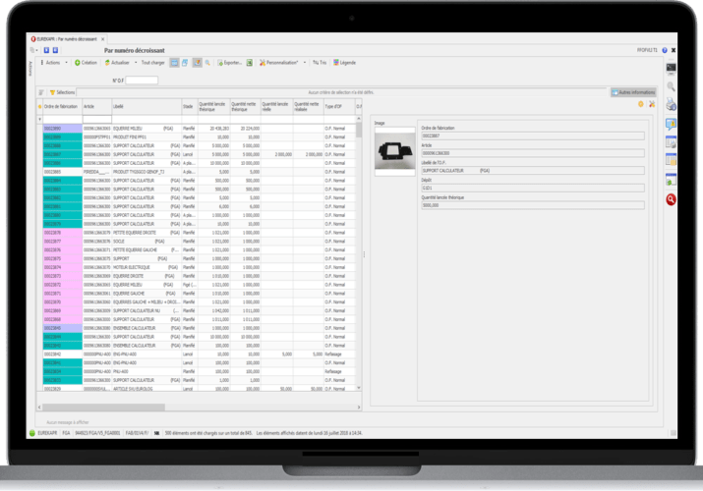The height and width of the screenshot is (491, 703).
Task: Click the Excel export icon after Exporter
Action: (250, 62)
